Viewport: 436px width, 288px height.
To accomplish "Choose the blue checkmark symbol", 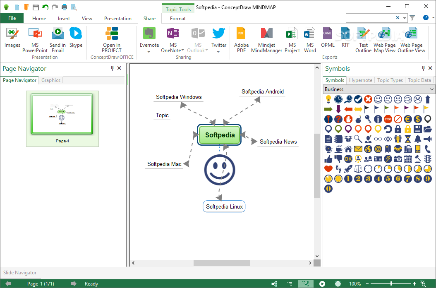I will [358, 99].
